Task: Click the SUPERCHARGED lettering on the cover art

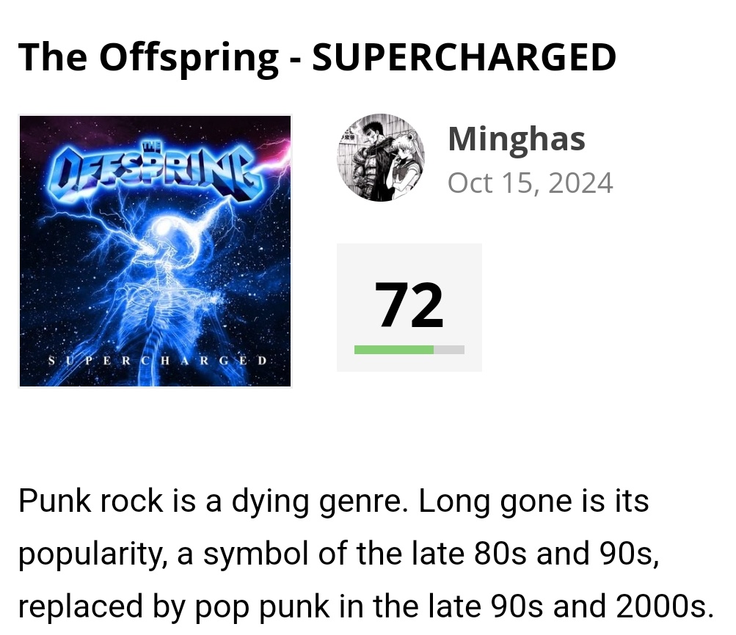Action: pos(157,361)
